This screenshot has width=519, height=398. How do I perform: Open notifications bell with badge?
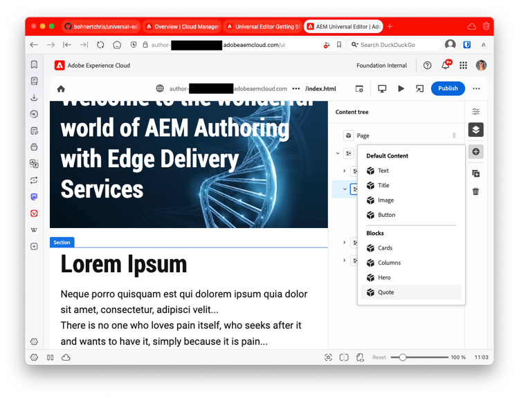click(x=446, y=64)
